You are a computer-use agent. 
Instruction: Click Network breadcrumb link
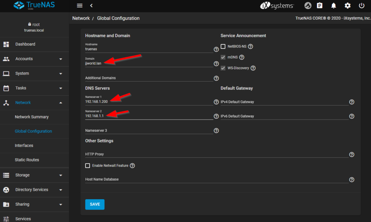pyautogui.click(x=81, y=18)
